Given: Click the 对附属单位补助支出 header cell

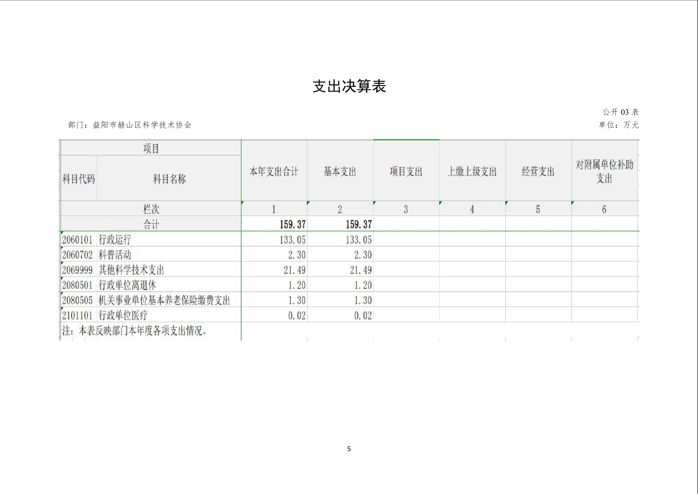Looking at the screenshot, I should [604, 172].
